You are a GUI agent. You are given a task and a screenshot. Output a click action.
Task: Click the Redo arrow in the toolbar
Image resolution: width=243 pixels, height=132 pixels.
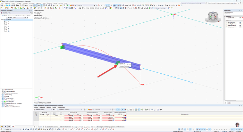tap(30, 6)
